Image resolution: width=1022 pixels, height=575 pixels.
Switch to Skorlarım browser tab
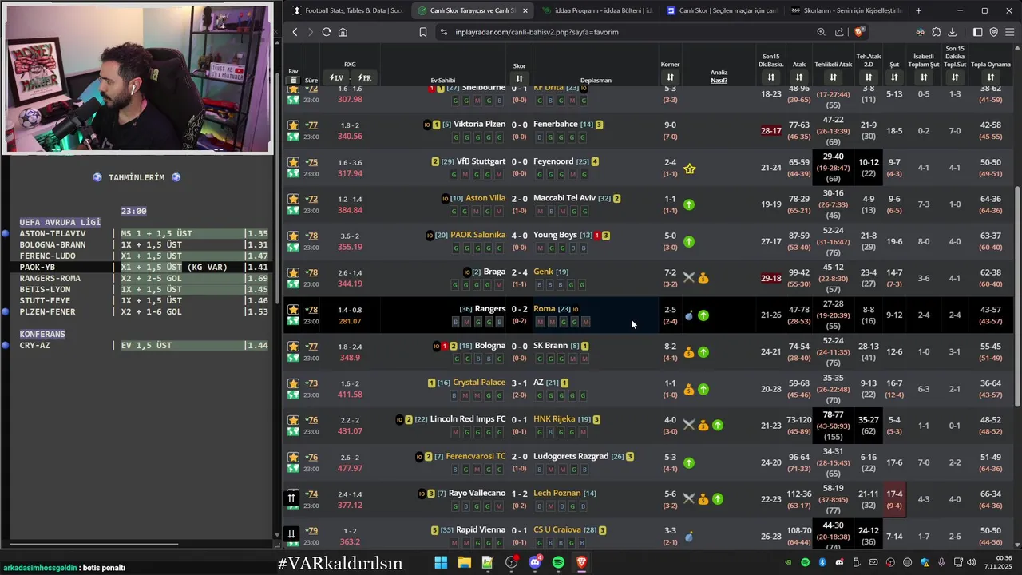(x=846, y=10)
